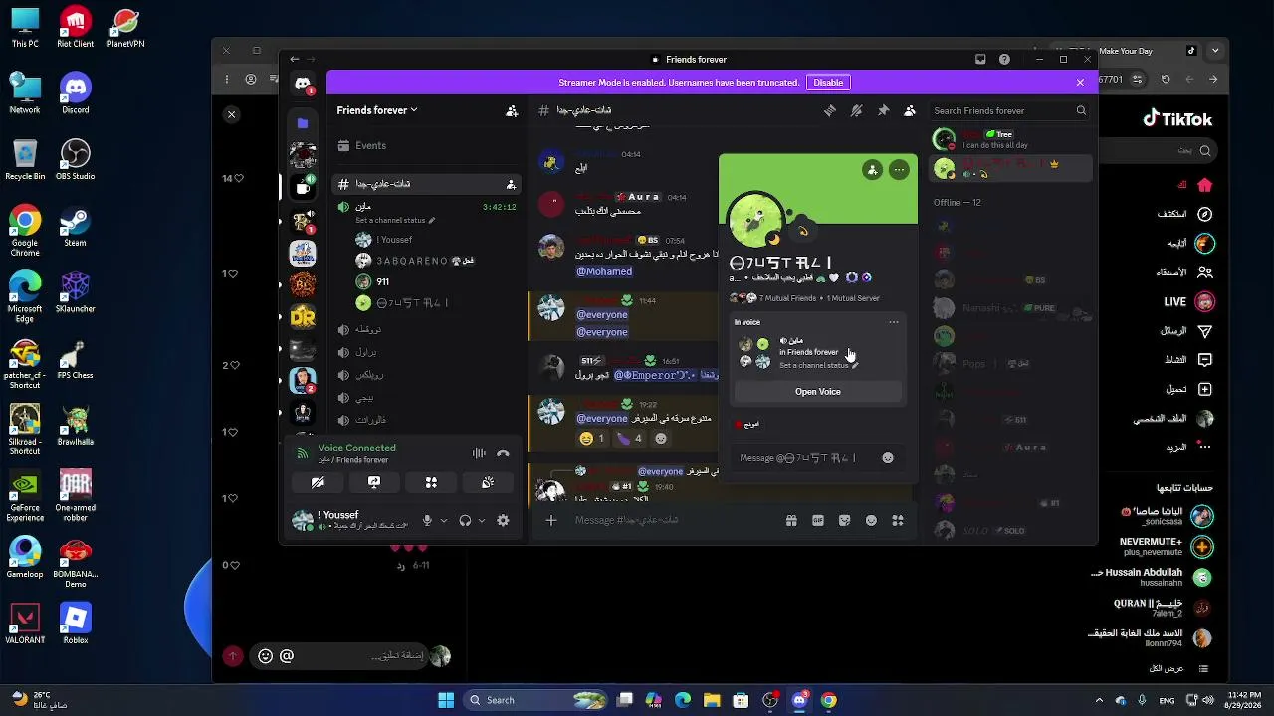
Task: Click the Open Voice button
Action: (818, 392)
